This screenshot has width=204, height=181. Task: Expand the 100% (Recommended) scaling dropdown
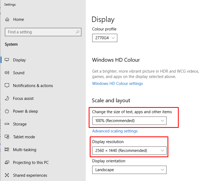click(x=129, y=121)
